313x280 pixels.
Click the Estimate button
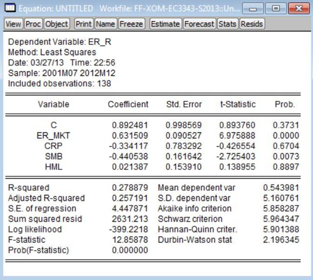[166, 24]
